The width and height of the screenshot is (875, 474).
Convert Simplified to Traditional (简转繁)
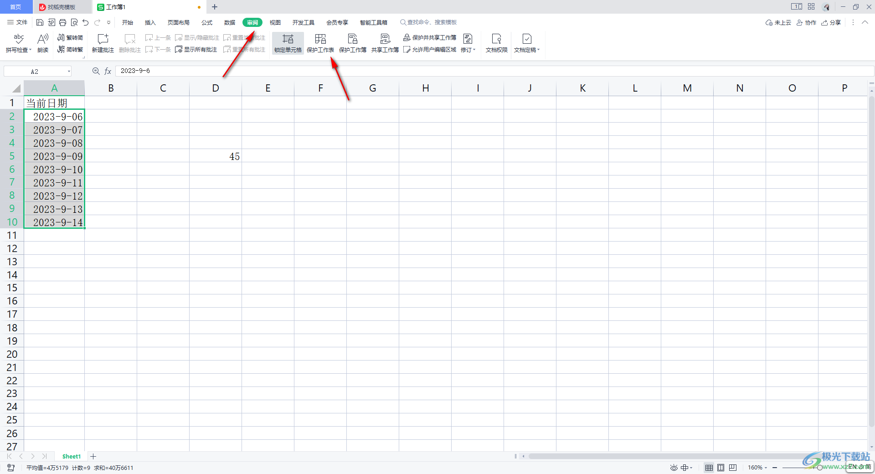coord(70,49)
